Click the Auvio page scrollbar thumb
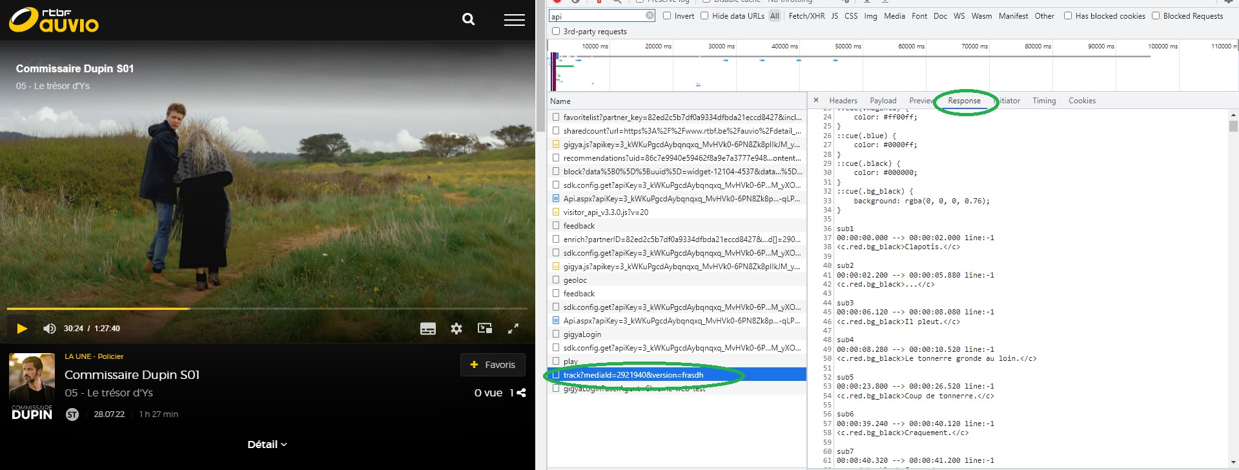This screenshot has height=470, width=1239. [540, 65]
